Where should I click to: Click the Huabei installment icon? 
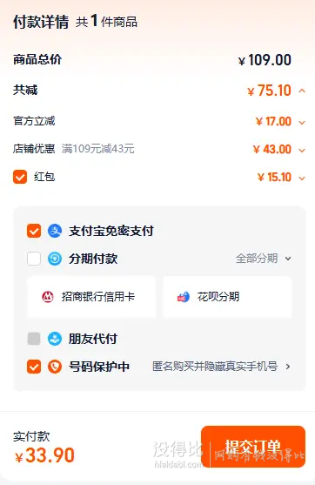tap(183, 297)
